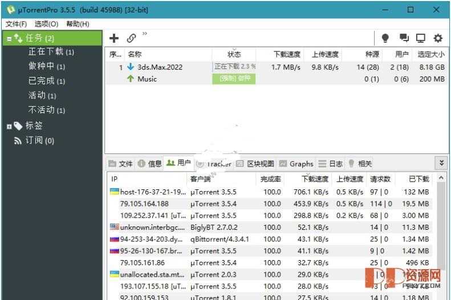The image size is (451, 300).
Task: Click the remote monitor icon
Action: tap(421, 38)
